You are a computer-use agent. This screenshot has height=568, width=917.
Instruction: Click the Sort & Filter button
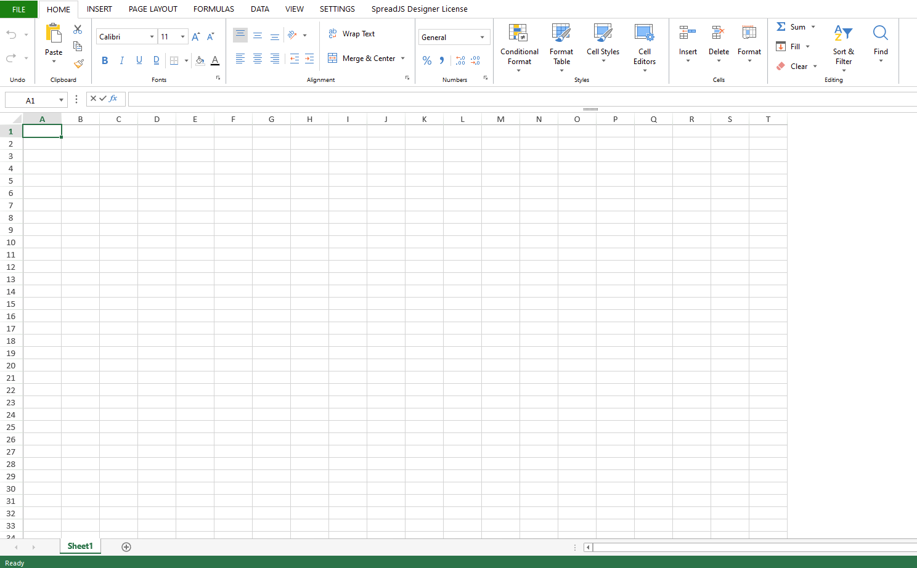click(844, 48)
